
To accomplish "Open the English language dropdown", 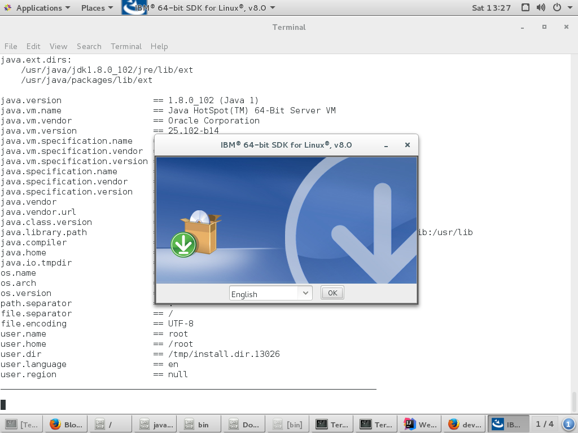I will (x=270, y=293).
